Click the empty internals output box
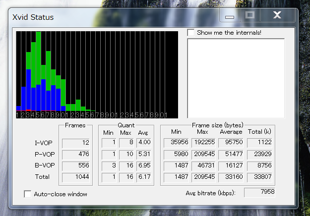The height and width of the screenshot is (216, 310). [x=236, y=78]
